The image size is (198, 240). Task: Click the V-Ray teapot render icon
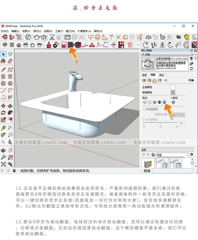pyautogui.click(x=37, y=37)
